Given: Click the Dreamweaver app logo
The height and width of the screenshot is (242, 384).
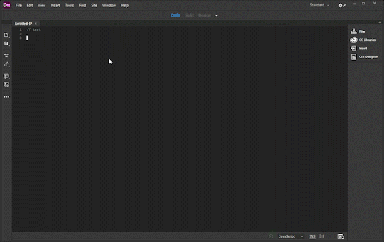Looking at the screenshot, I should pos(7,5).
